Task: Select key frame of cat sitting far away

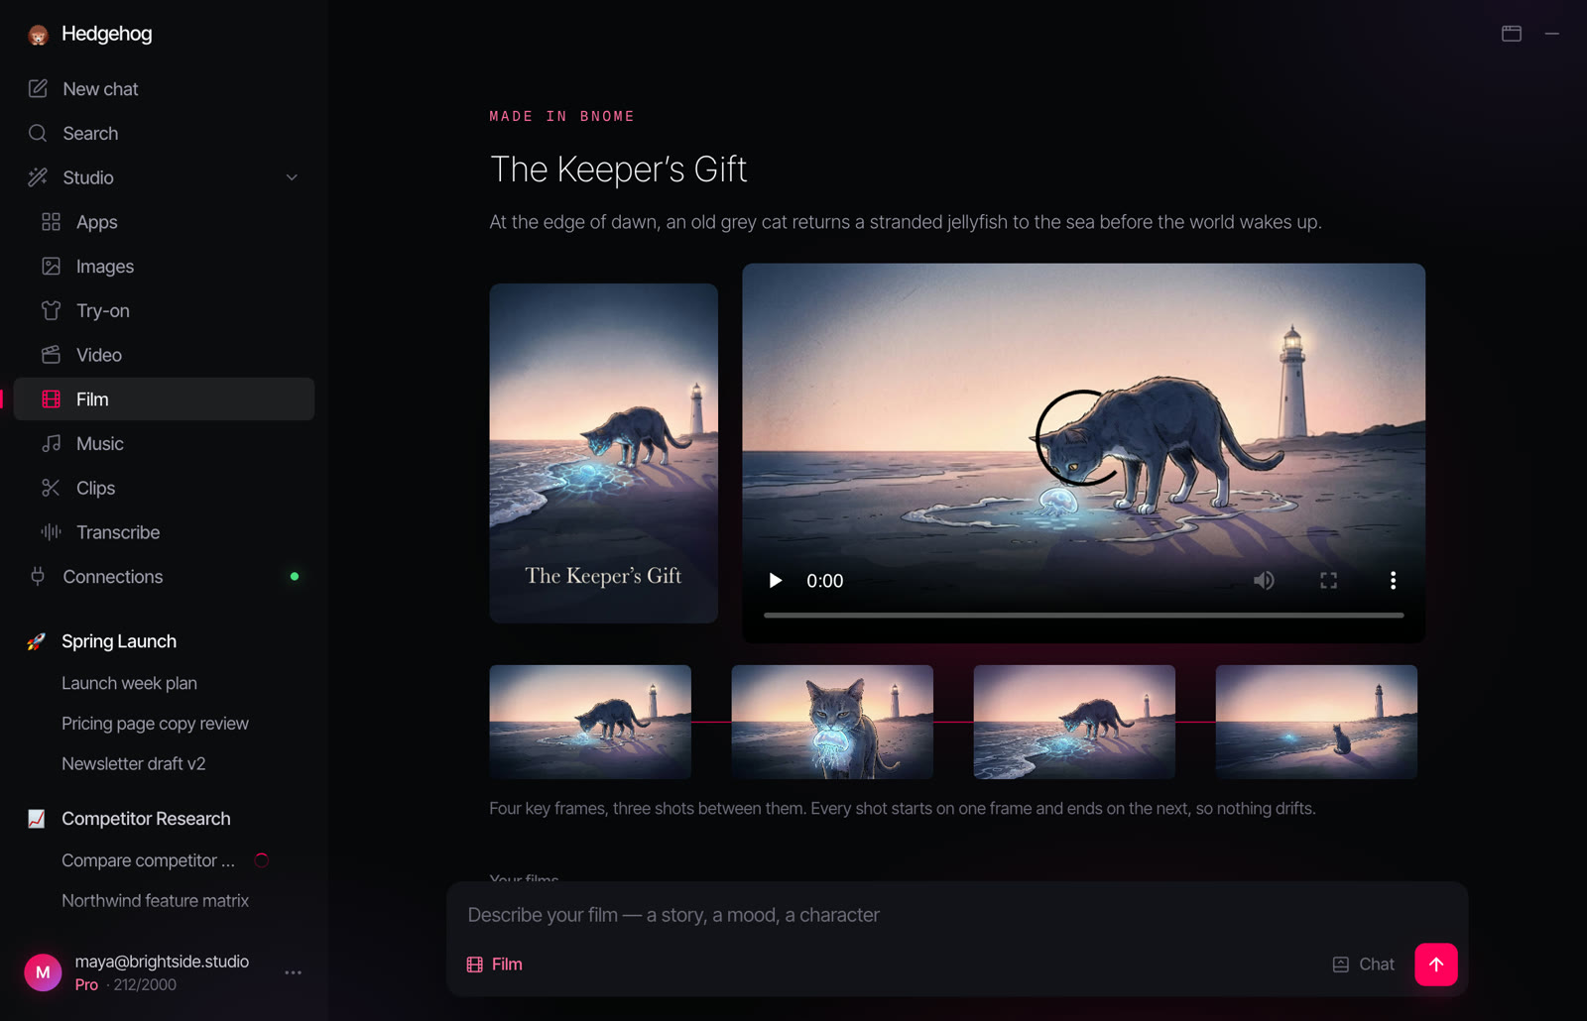Action: (1316, 722)
